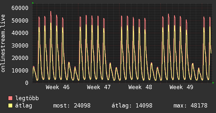
Task: Click the green arrow atop the y-axis
Action: 33,3
